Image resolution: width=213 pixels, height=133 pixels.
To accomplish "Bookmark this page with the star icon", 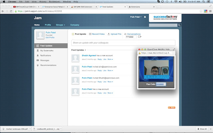I will click(x=201, y=11).
